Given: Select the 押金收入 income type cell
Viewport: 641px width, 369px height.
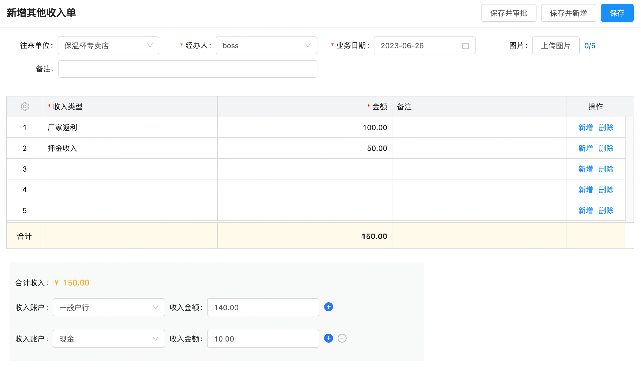Looking at the screenshot, I should [130, 148].
